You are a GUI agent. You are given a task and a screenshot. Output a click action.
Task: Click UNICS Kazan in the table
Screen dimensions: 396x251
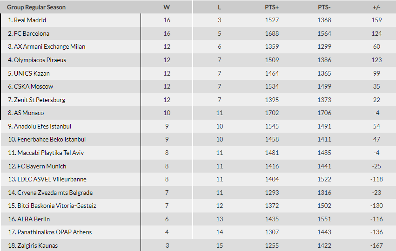click(32, 73)
